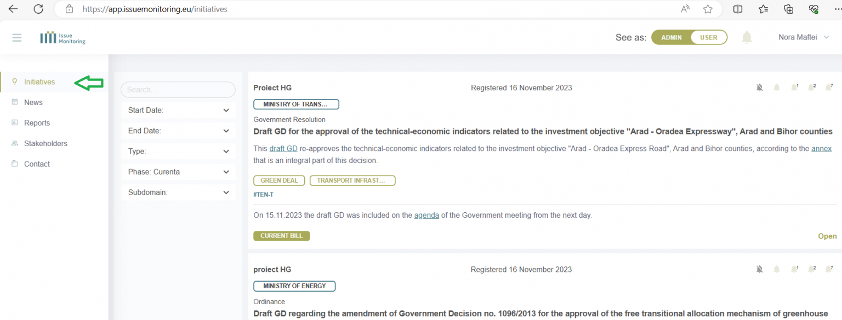Mute notifications for the second initiative
Screen dimensions: 842x320
pos(759,269)
